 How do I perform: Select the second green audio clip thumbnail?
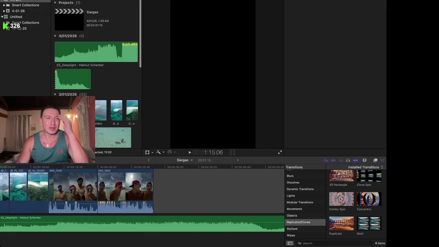tap(73, 79)
